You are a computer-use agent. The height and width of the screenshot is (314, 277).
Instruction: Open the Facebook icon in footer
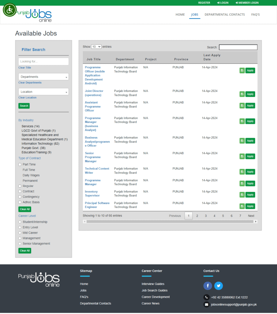(208, 286)
